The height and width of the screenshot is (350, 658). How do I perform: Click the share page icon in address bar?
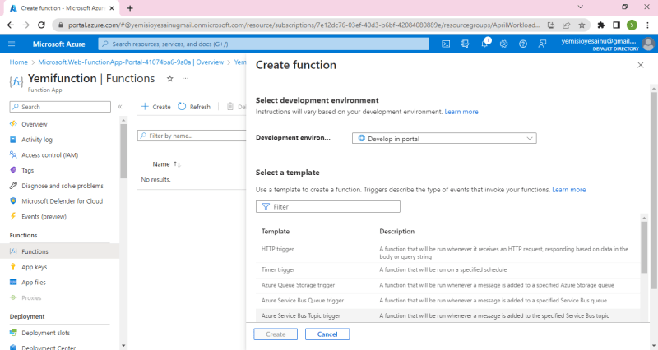566,25
